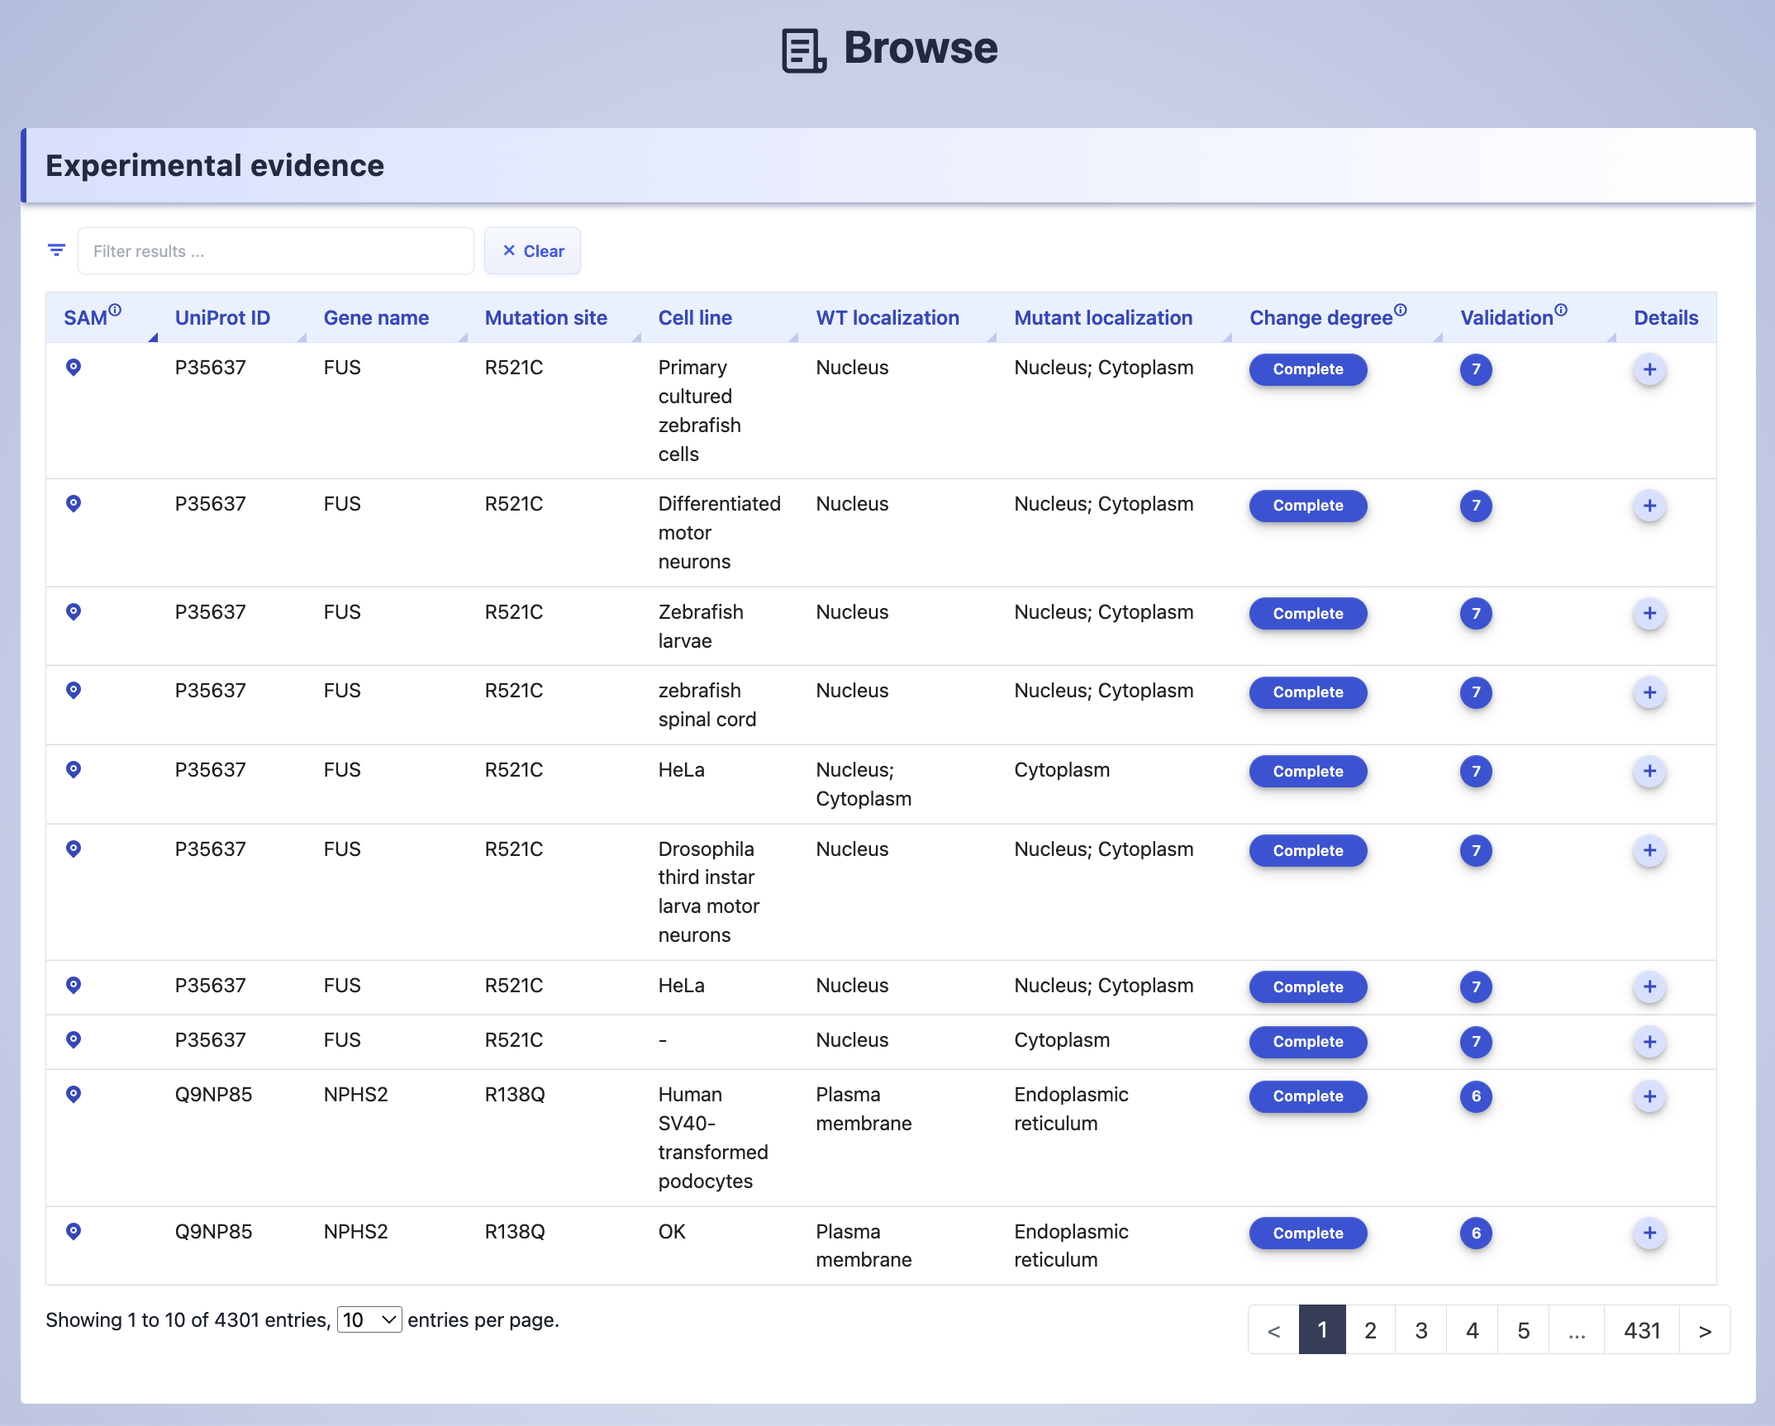The height and width of the screenshot is (1426, 1775).
Task: Click validation badge 6 in Human SV40-transformed podocytes row
Action: coord(1476,1096)
